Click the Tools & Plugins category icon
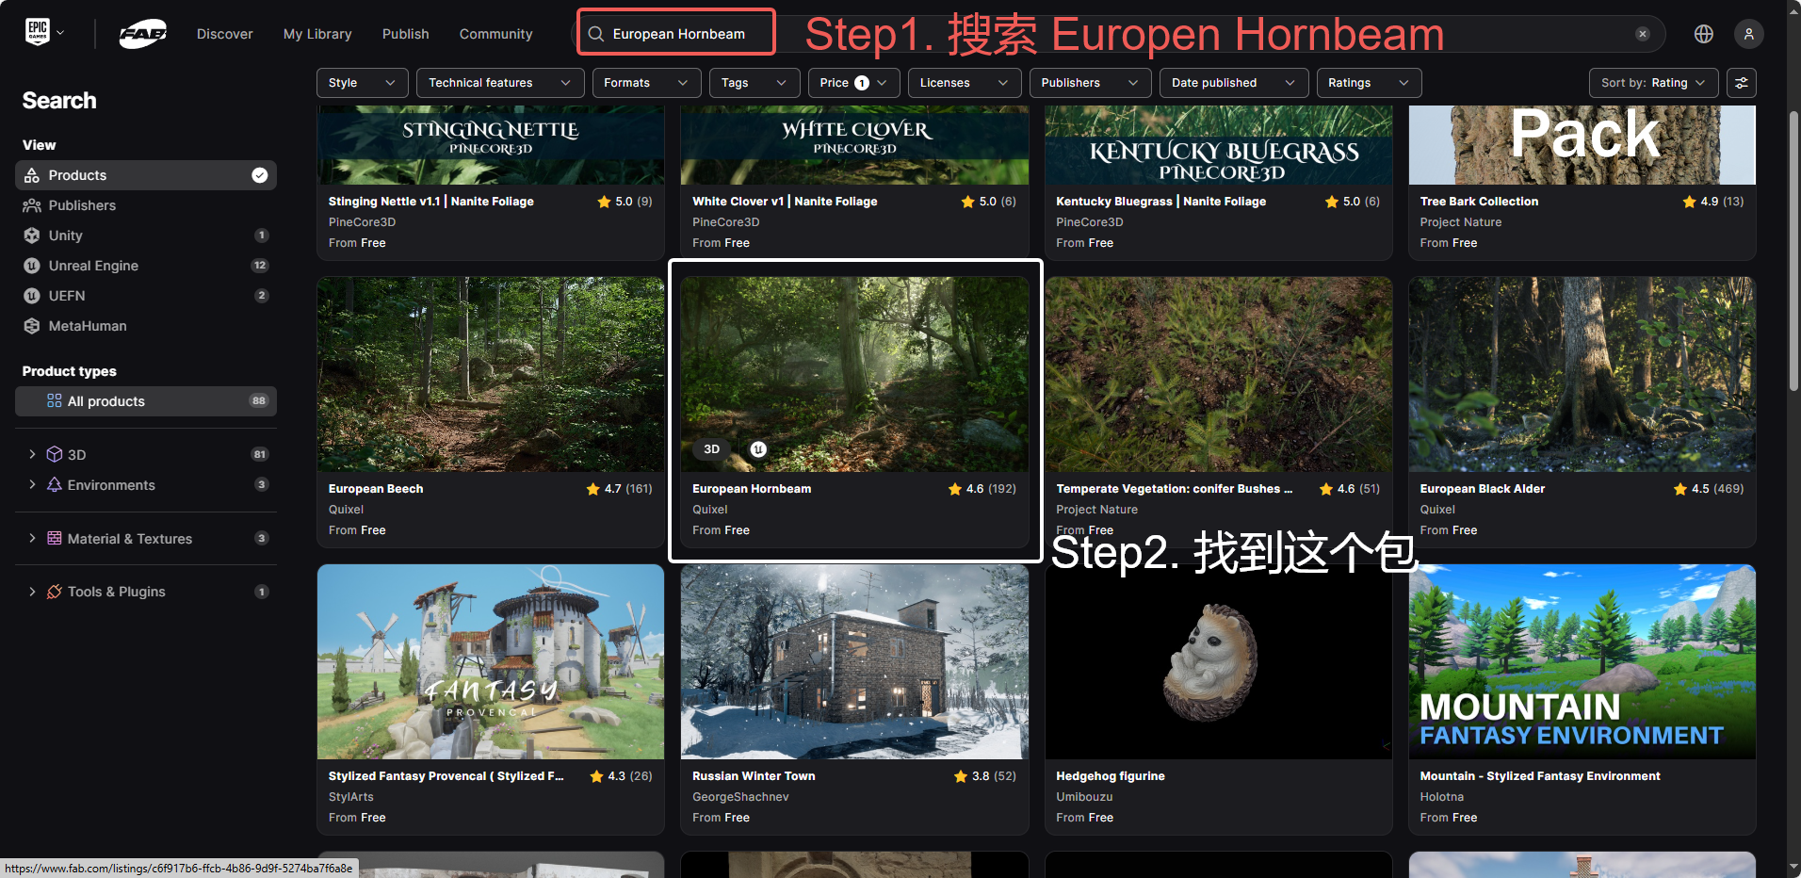Viewport: 1801px width, 878px height. (55, 592)
